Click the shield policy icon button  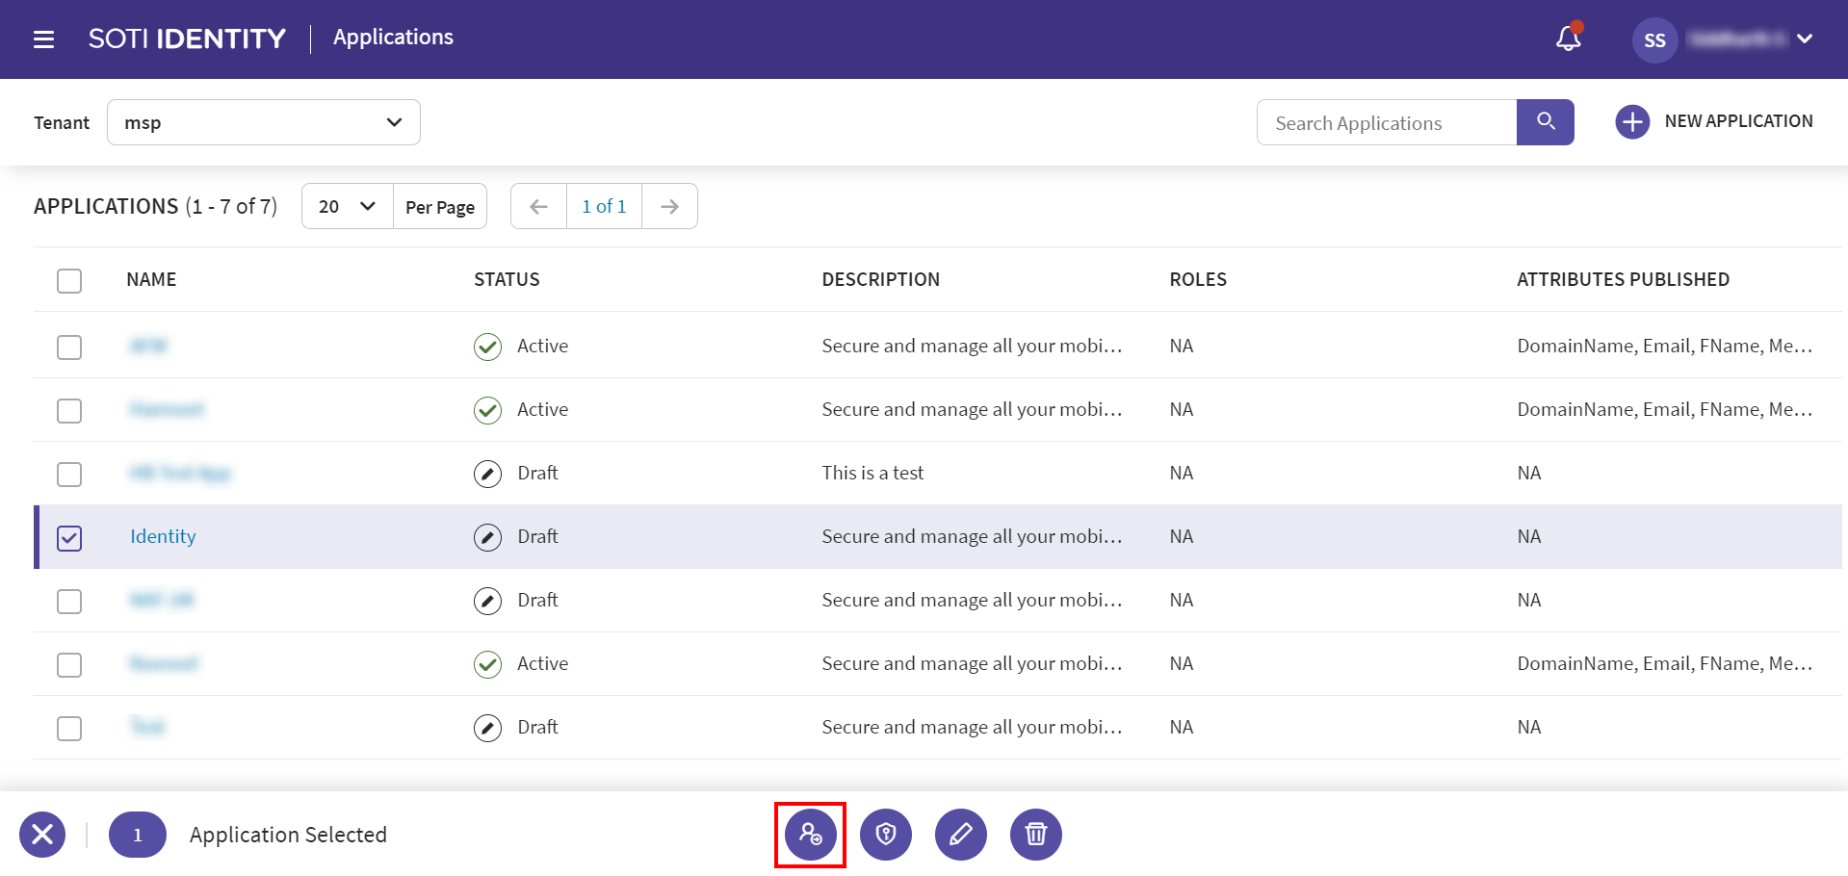point(885,834)
